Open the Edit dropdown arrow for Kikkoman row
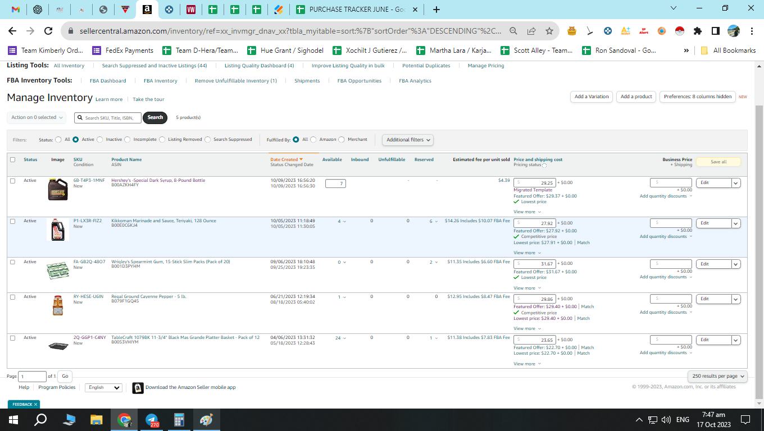This screenshot has height=431, width=764. pyautogui.click(x=736, y=223)
